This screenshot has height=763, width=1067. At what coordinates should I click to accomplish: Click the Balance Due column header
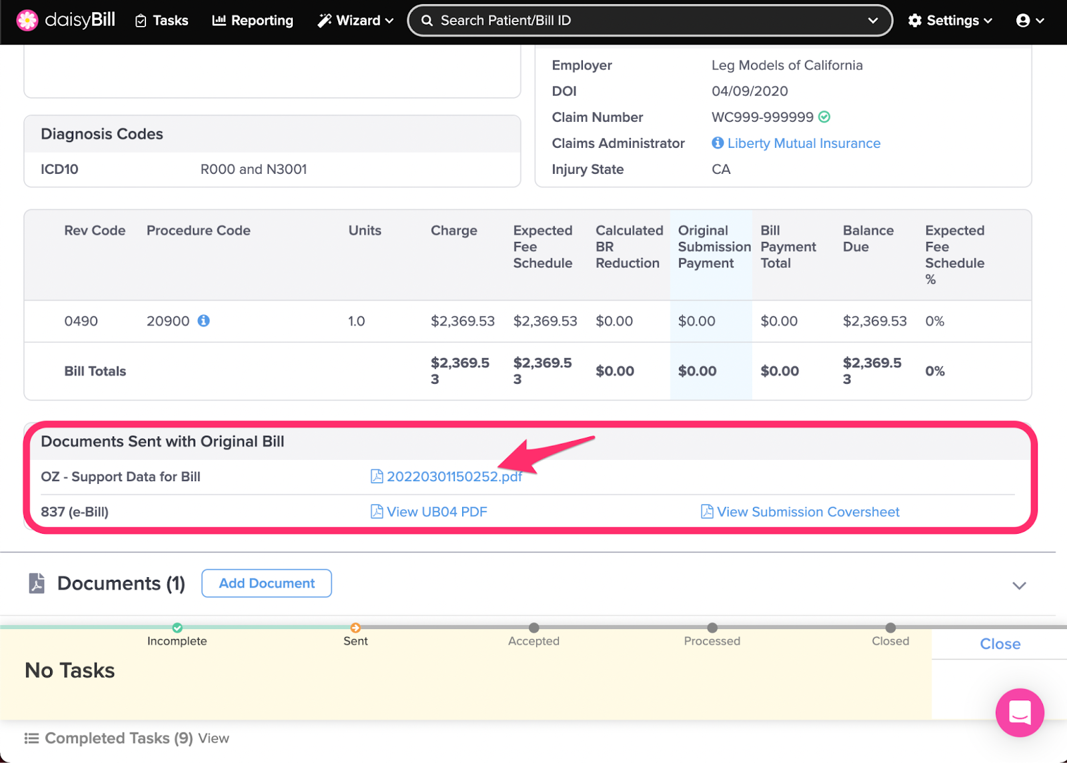tap(868, 239)
